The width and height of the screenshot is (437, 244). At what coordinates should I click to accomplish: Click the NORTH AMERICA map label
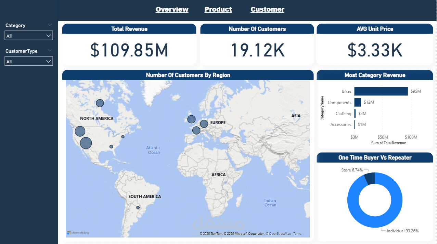coord(97,118)
